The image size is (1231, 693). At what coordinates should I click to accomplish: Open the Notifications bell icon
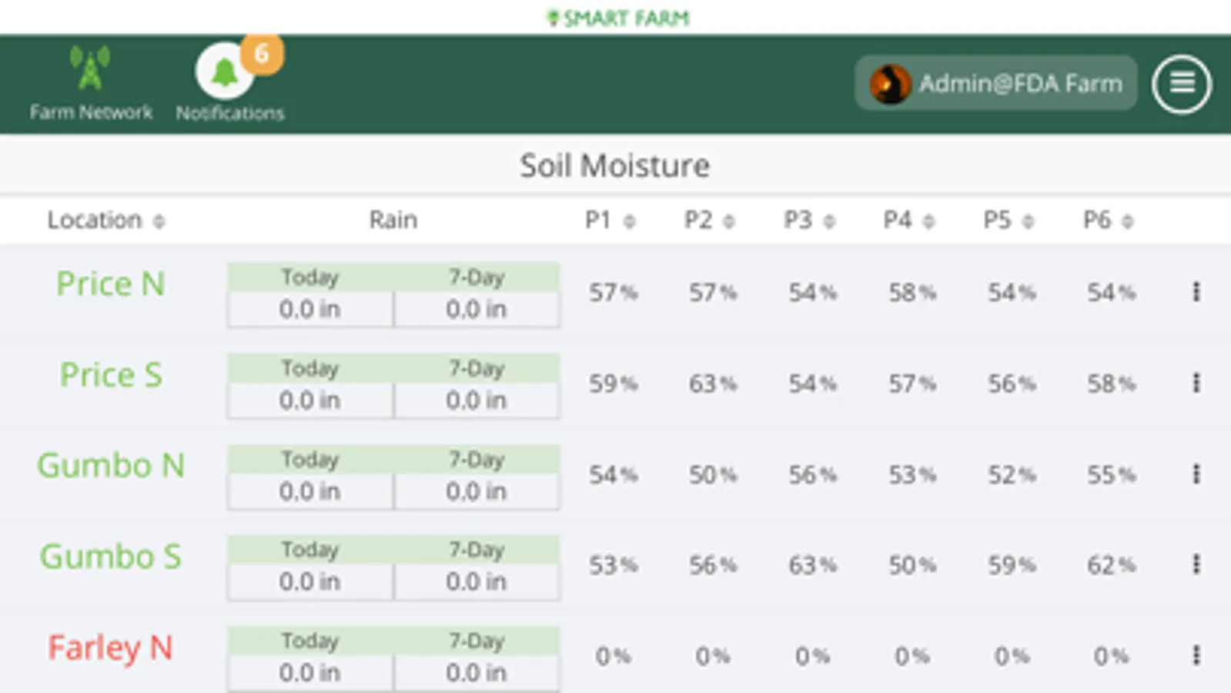point(223,72)
